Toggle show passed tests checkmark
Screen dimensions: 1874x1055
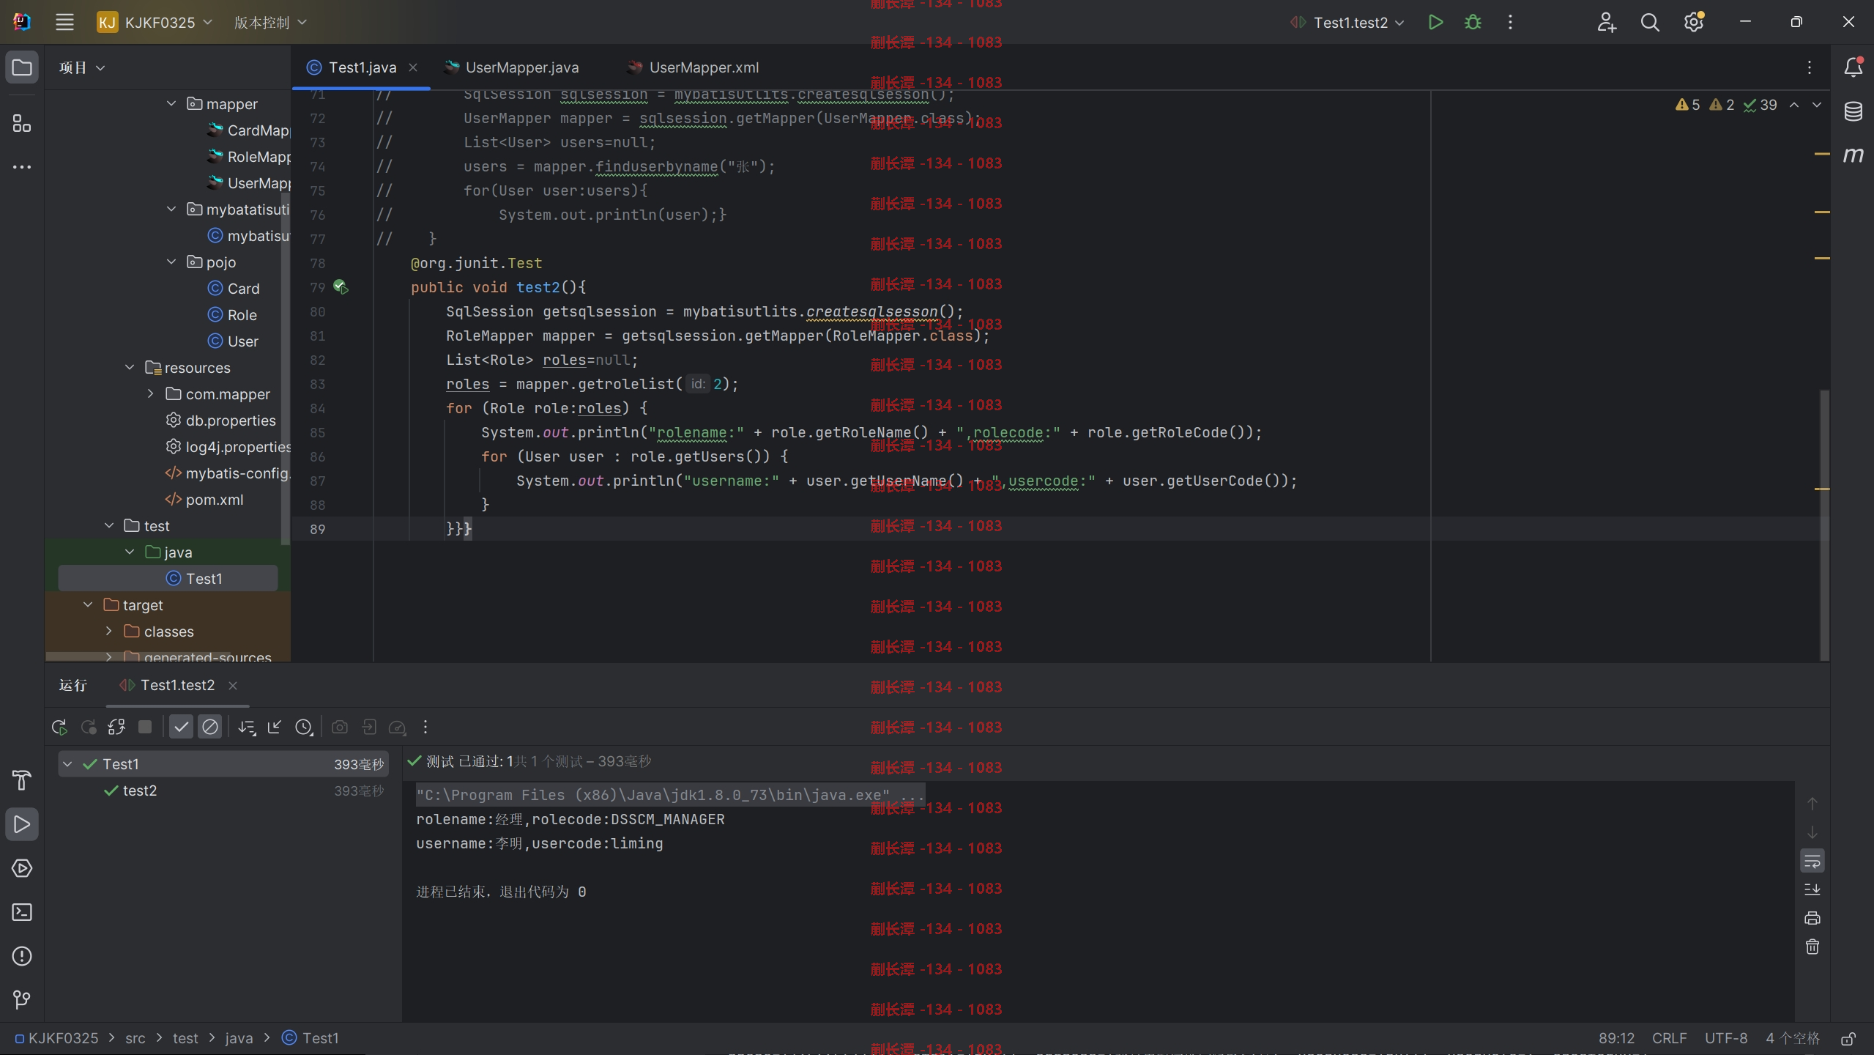(x=181, y=727)
